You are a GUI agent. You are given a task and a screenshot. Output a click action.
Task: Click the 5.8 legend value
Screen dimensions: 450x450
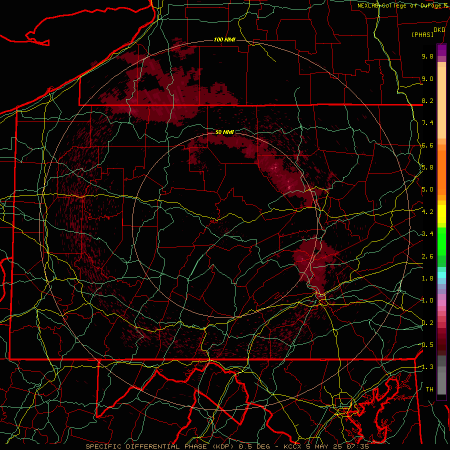pos(427,167)
